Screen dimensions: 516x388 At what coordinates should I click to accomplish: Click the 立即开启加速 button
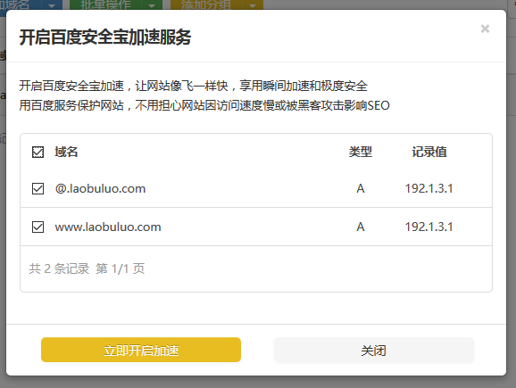tap(141, 350)
